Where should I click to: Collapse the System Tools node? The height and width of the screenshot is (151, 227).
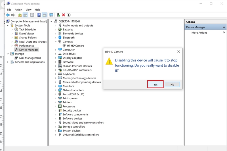coord(8,25)
